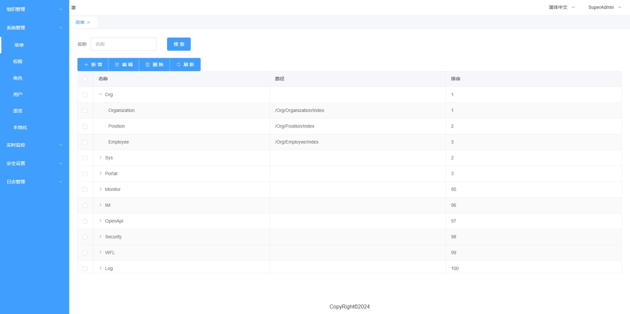Click the sort value 95 in Monitor row
Screen dimensions: 630x314
tap(453, 189)
